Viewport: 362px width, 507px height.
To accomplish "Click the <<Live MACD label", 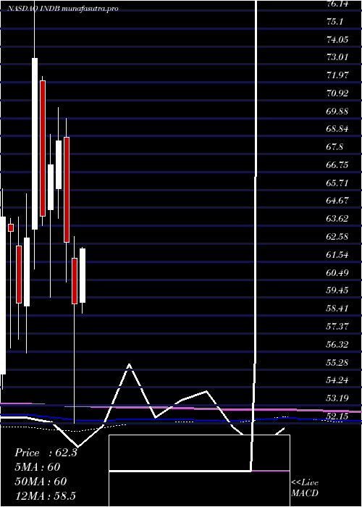I will coord(305,487).
